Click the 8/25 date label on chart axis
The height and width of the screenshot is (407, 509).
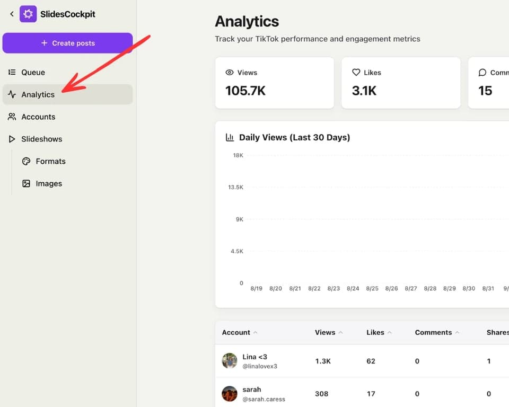click(372, 288)
